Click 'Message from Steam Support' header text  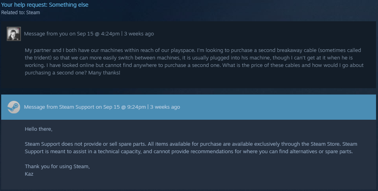coord(59,107)
